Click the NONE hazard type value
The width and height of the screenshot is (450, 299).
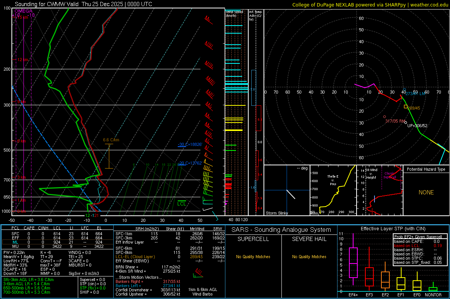(x=426, y=192)
